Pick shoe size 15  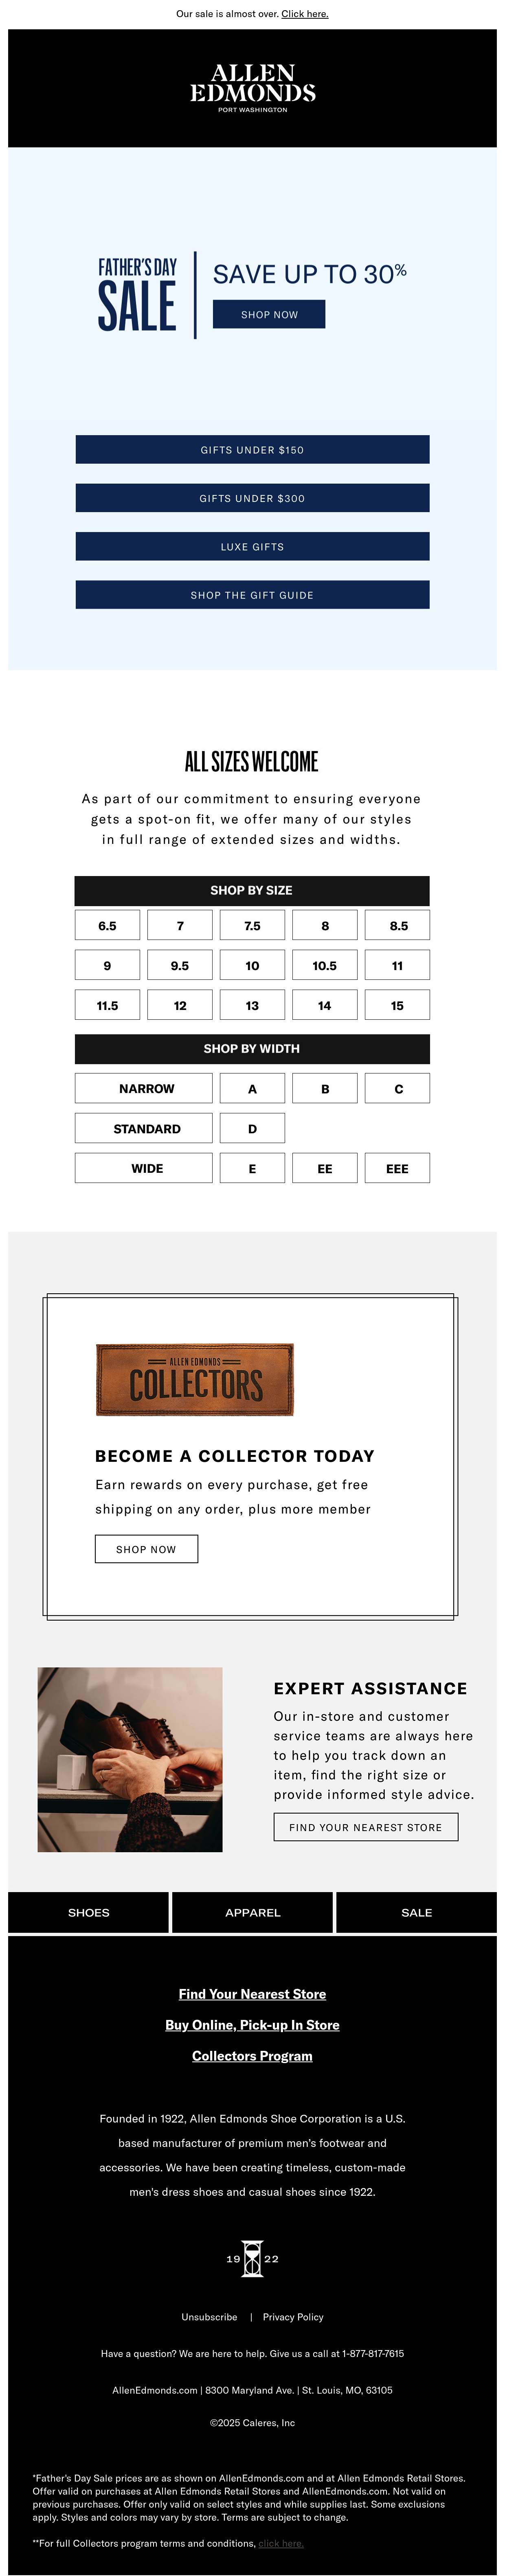pyautogui.click(x=397, y=1006)
